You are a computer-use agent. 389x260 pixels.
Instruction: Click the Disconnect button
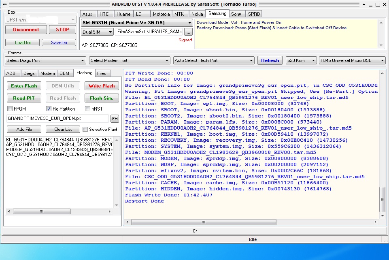(26, 30)
